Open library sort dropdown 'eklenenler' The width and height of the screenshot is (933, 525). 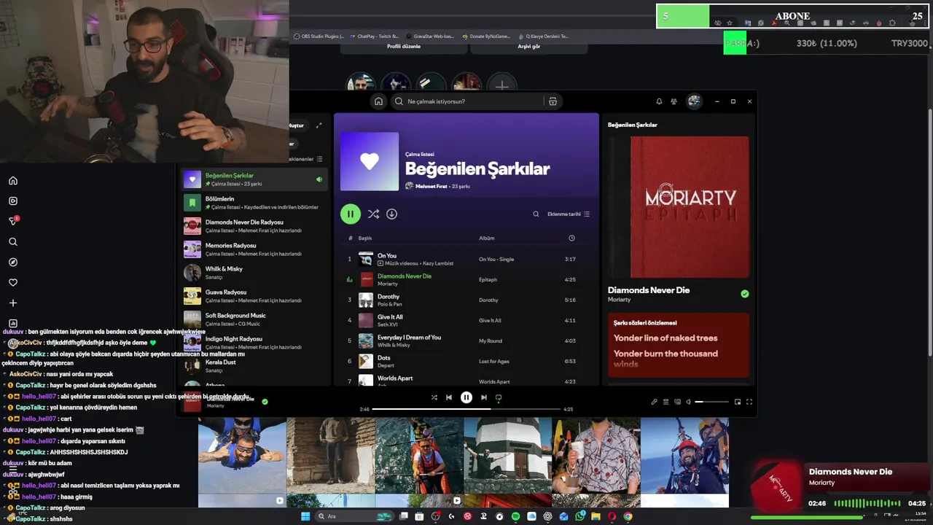coord(306,159)
